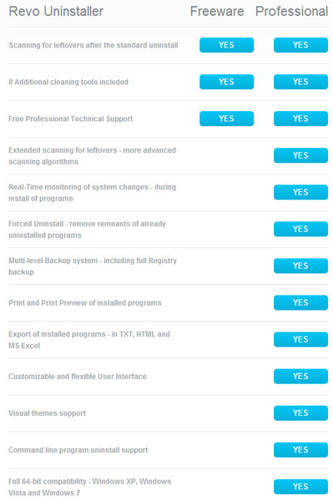Click the Forced Uninstall feature description text
This screenshot has height=501, width=333.
(87, 230)
